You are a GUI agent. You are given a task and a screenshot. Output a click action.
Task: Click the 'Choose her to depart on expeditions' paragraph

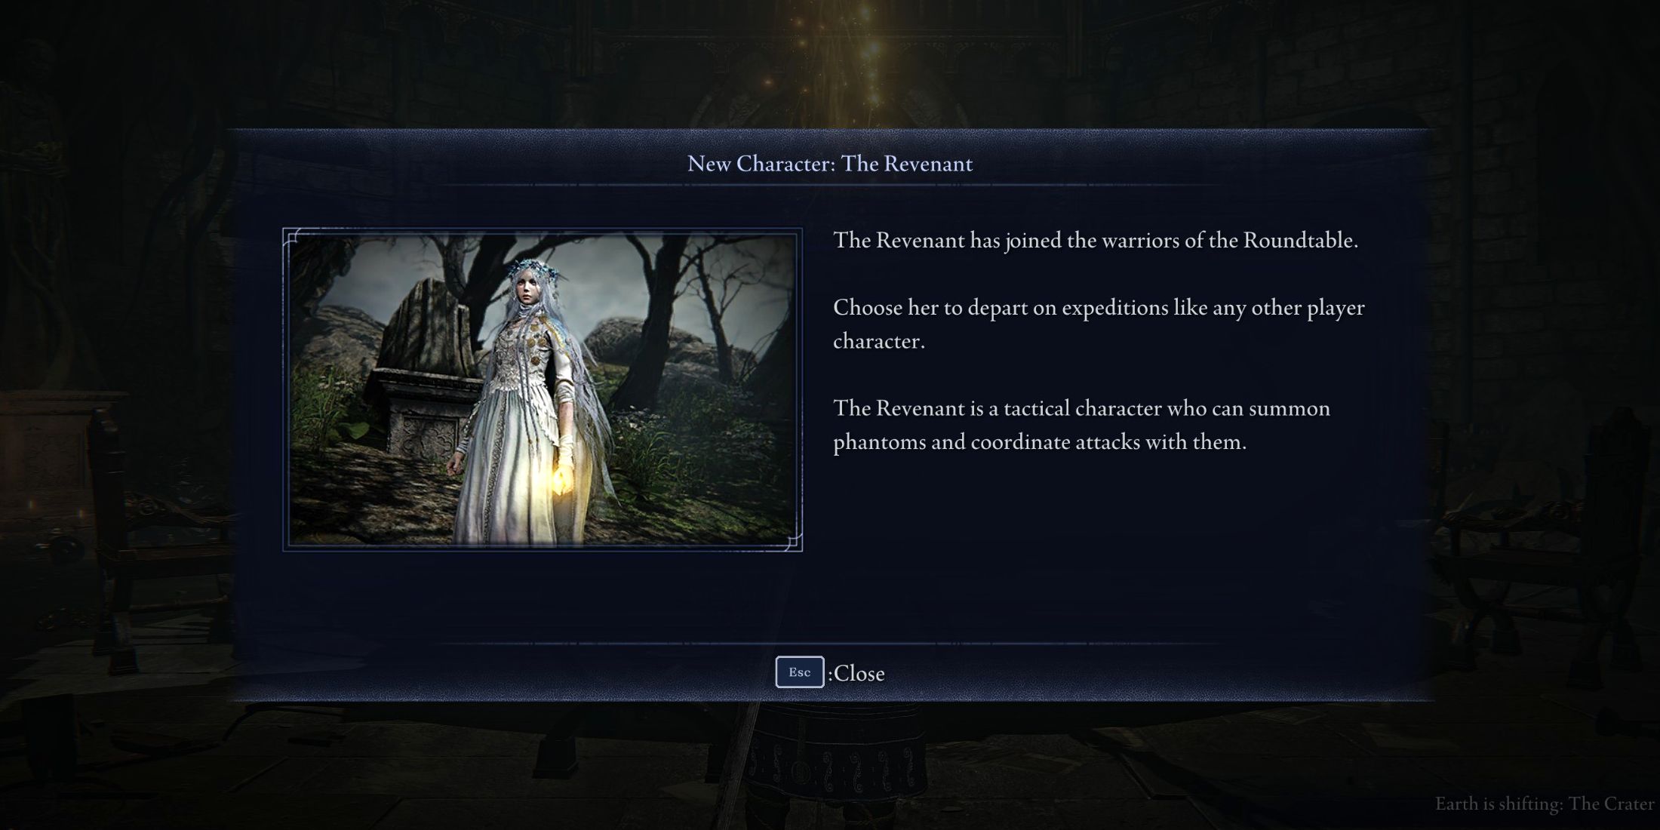(1099, 324)
